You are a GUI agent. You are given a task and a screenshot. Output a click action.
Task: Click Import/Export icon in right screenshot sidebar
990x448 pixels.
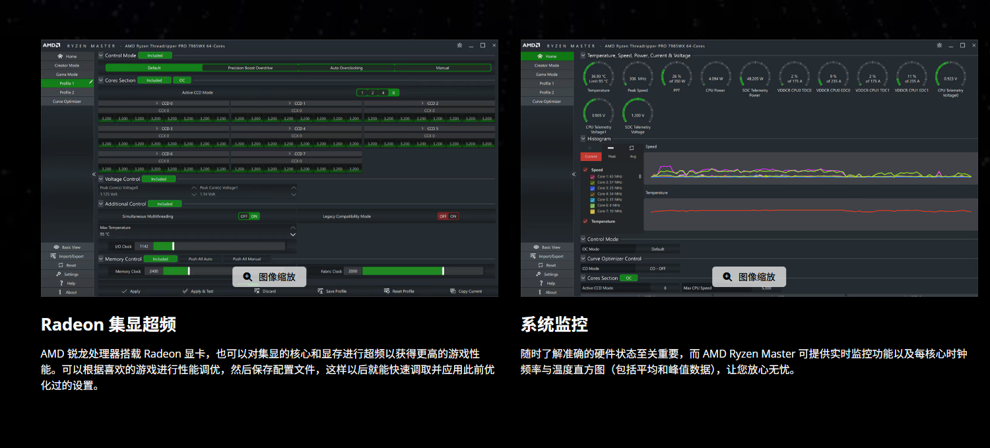[533, 256]
